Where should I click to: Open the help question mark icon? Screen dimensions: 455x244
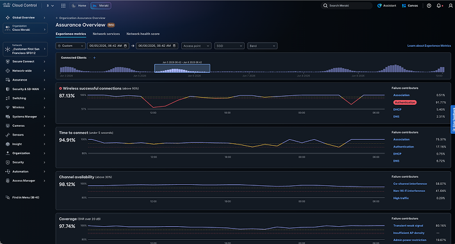point(429,5)
